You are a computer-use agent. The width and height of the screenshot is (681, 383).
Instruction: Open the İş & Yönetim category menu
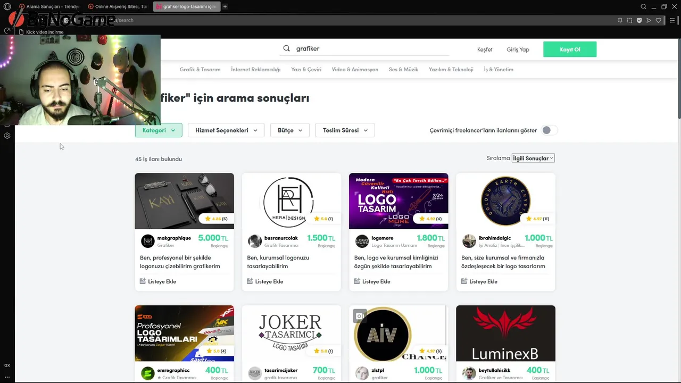(x=499, y=69)
